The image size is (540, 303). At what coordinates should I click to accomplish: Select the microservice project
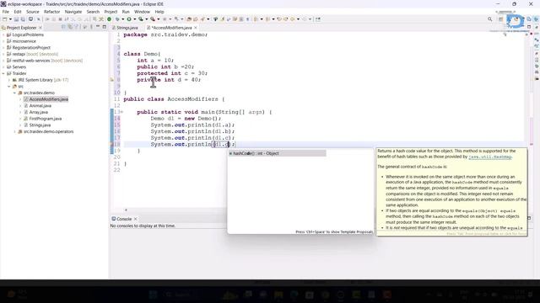tap(24, 41)
